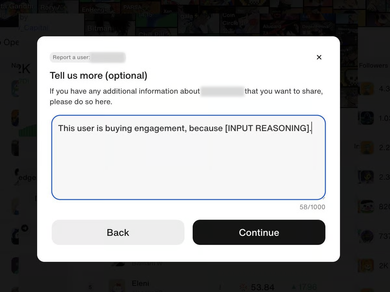
Task: Click Eleni's profile avatar
Action: tap(117, 286)
